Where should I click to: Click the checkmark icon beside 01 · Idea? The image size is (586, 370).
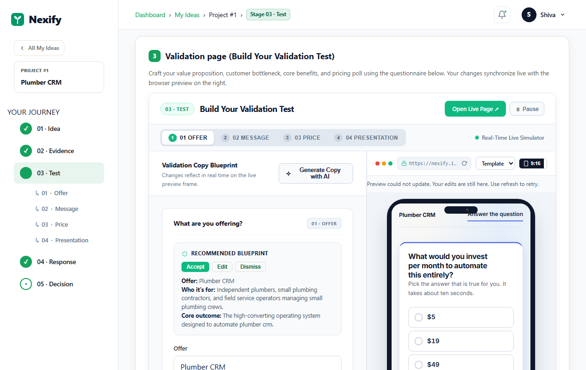[x=26, y=129]
